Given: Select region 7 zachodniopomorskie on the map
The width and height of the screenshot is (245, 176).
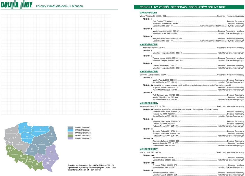Looking at the screenshot, I should click(11, 132).
